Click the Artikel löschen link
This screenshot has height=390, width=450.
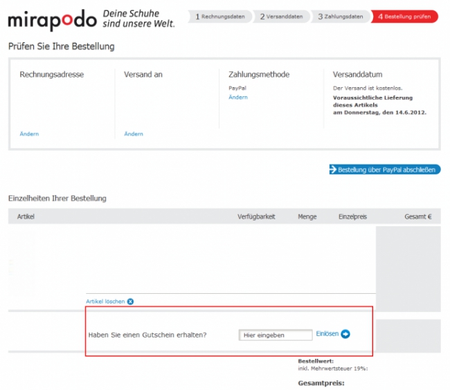105,301
